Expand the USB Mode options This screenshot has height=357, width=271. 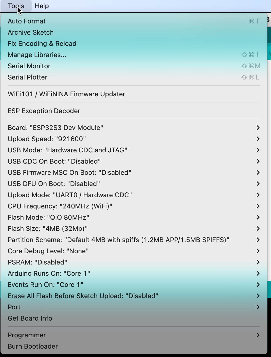[67, 150]
